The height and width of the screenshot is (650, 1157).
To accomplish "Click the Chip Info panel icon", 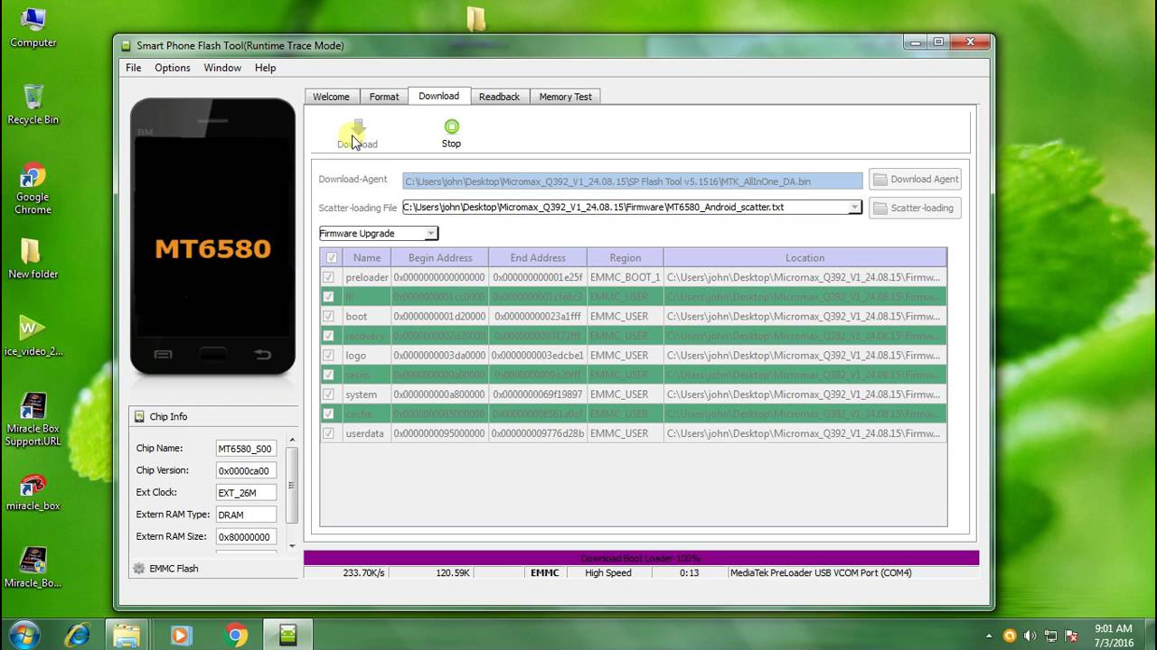I will pyautogui.click(x=139, y=416).
